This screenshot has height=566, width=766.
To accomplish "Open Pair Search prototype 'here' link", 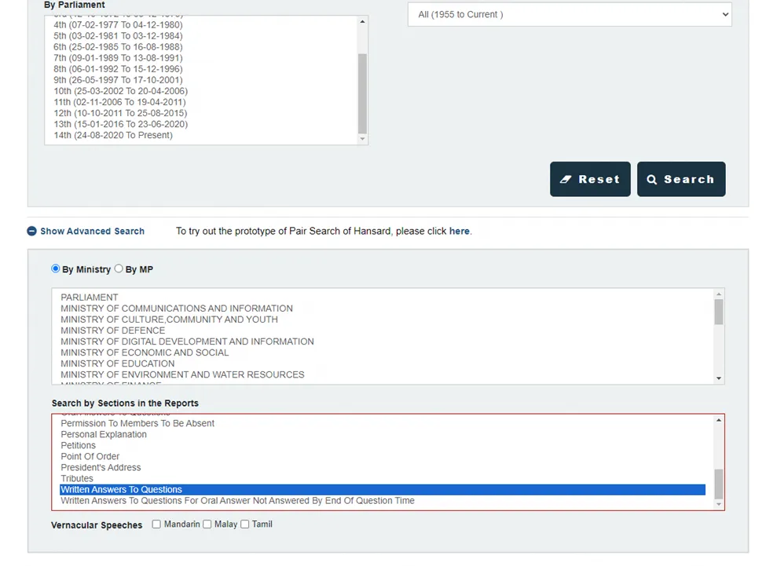I will click(459, 232).
